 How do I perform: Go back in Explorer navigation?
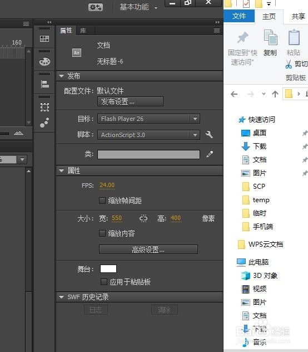[234, 94]
